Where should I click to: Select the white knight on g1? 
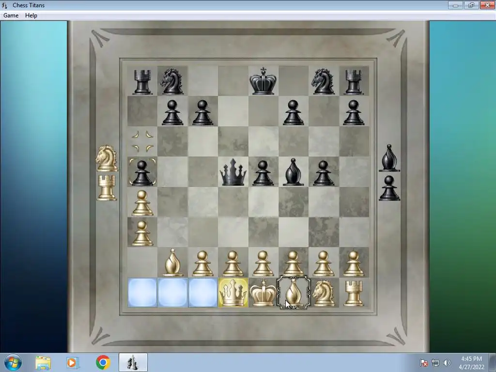(x=323, y=293)
